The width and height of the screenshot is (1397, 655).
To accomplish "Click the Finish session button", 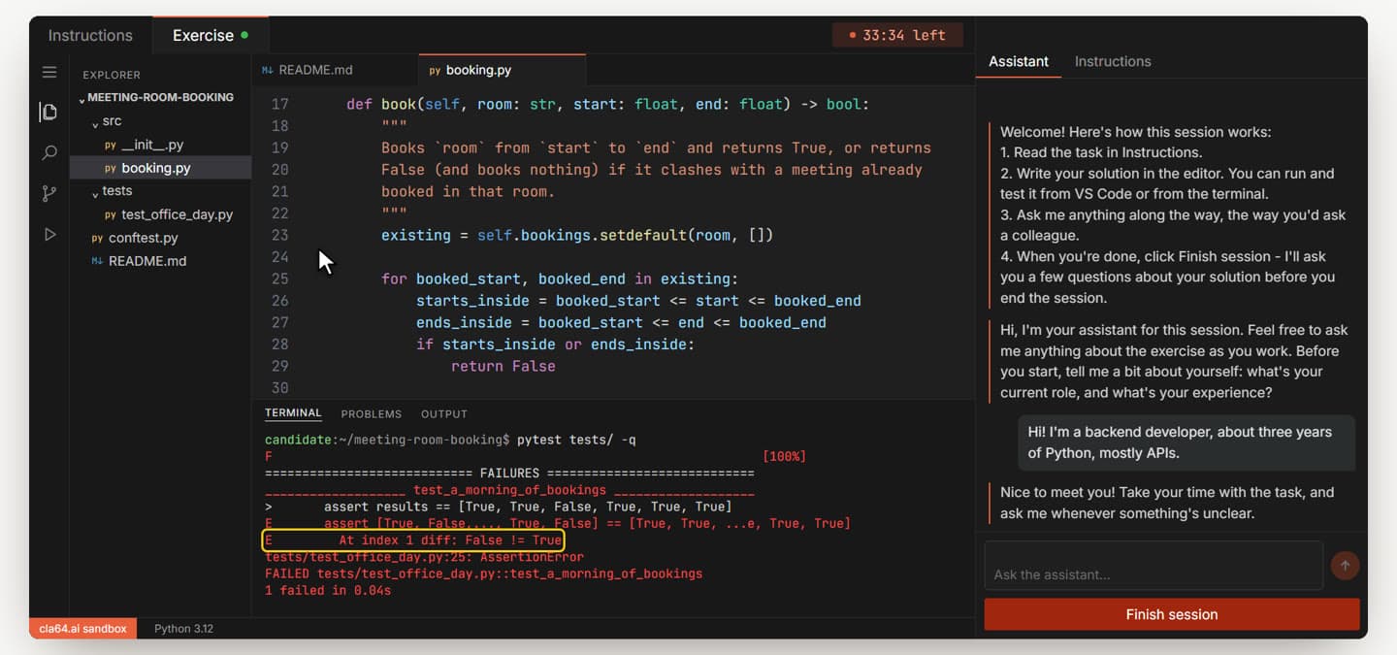I will (x=1172, y=614).
